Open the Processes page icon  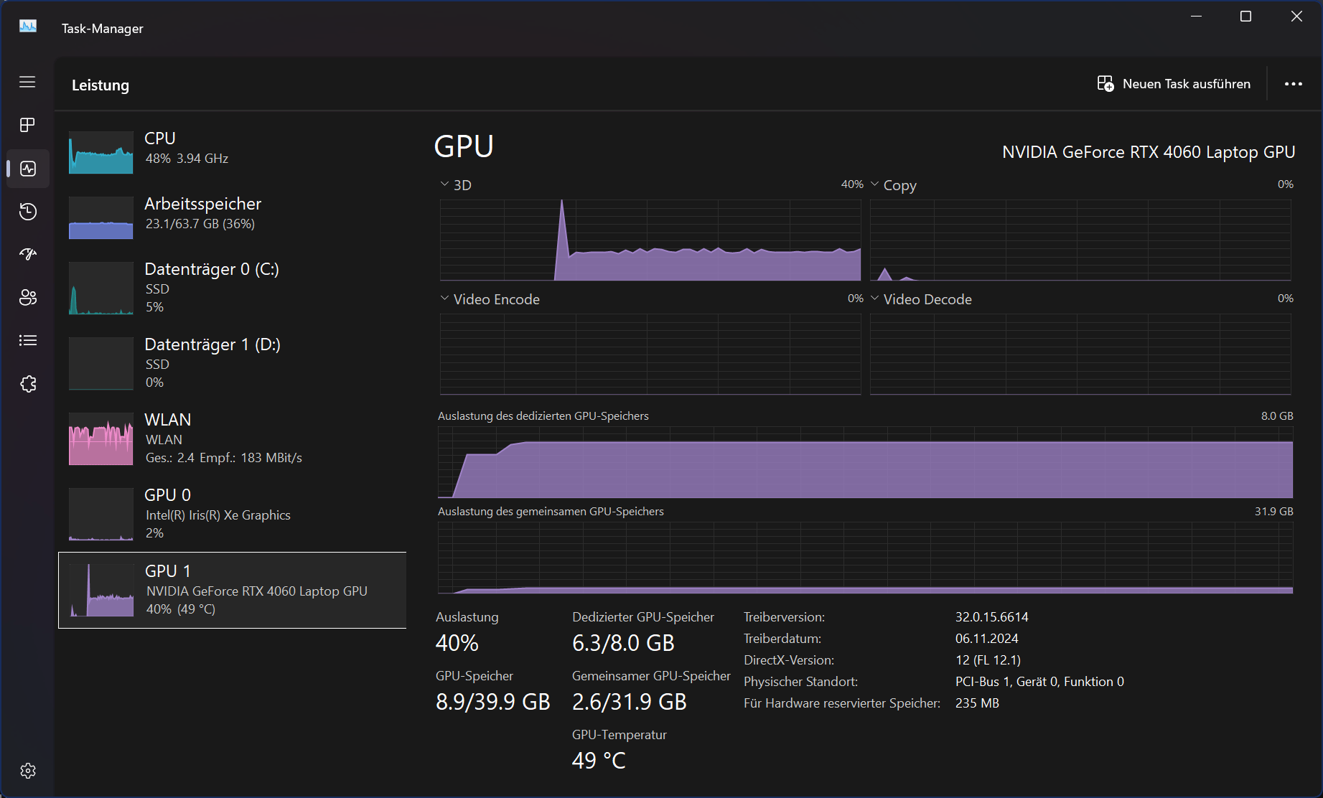click(27, 126)
